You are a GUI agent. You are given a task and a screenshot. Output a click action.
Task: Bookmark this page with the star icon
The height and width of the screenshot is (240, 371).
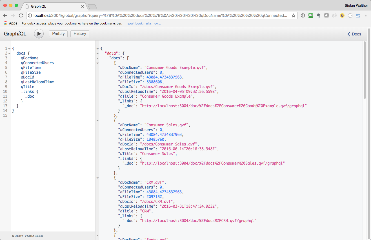pyautogui.click(x=293, y=15)
